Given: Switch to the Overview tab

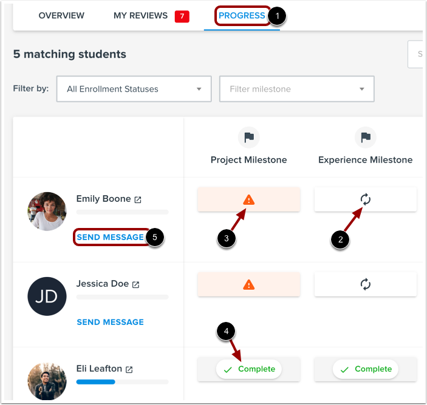Looking at the screenshot, I should [x=61, y=16].
